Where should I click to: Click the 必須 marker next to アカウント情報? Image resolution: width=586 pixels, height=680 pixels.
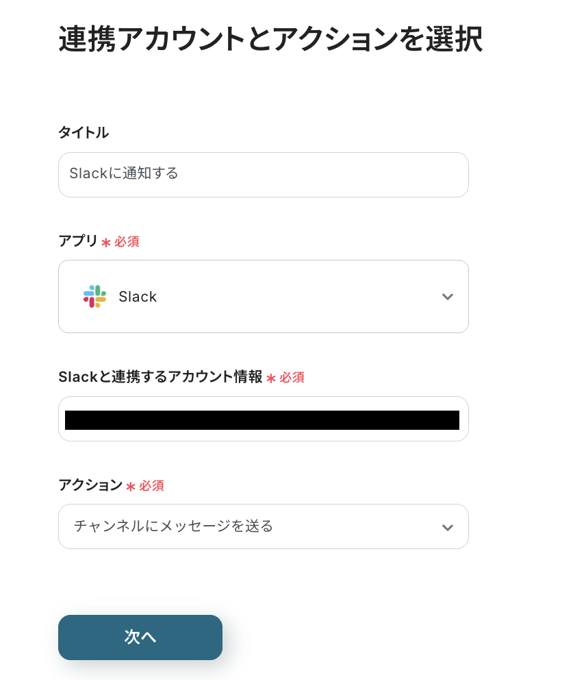(292, 378)
